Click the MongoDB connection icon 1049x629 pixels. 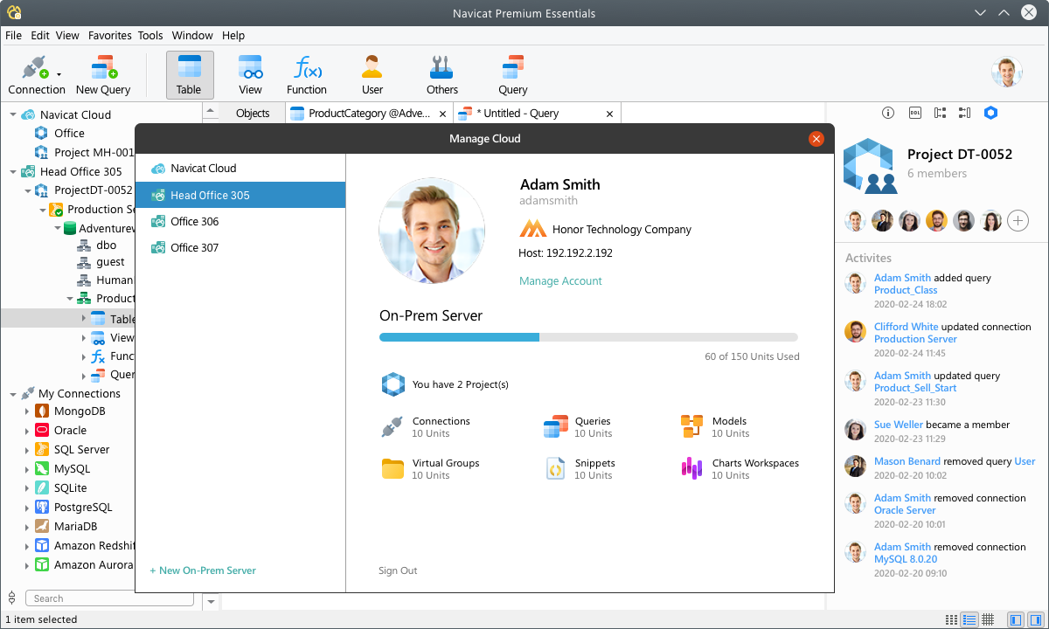[41, 411]
